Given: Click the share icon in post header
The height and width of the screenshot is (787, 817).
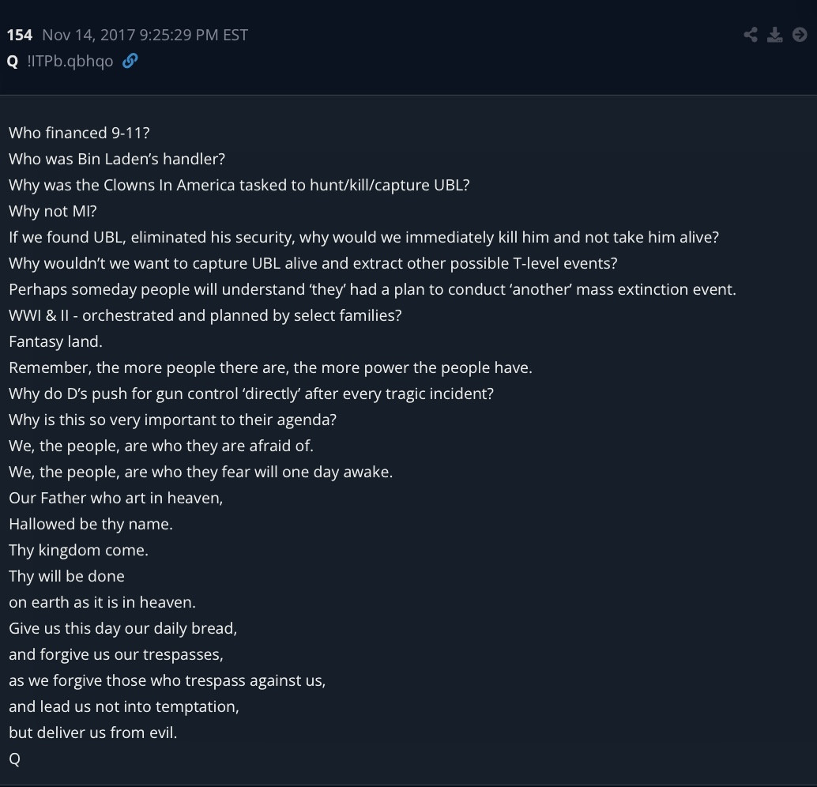Looking at the screenshot, I should tap(751, 34).
